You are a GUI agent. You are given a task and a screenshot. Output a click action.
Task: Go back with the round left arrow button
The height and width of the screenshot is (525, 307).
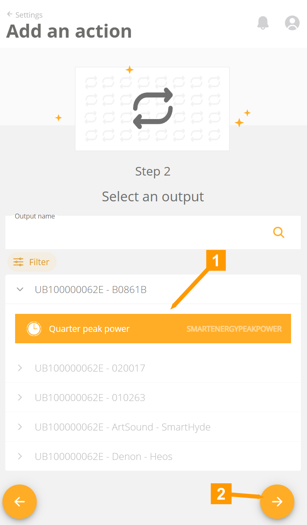pyautogui.click(x=20, y=502)
